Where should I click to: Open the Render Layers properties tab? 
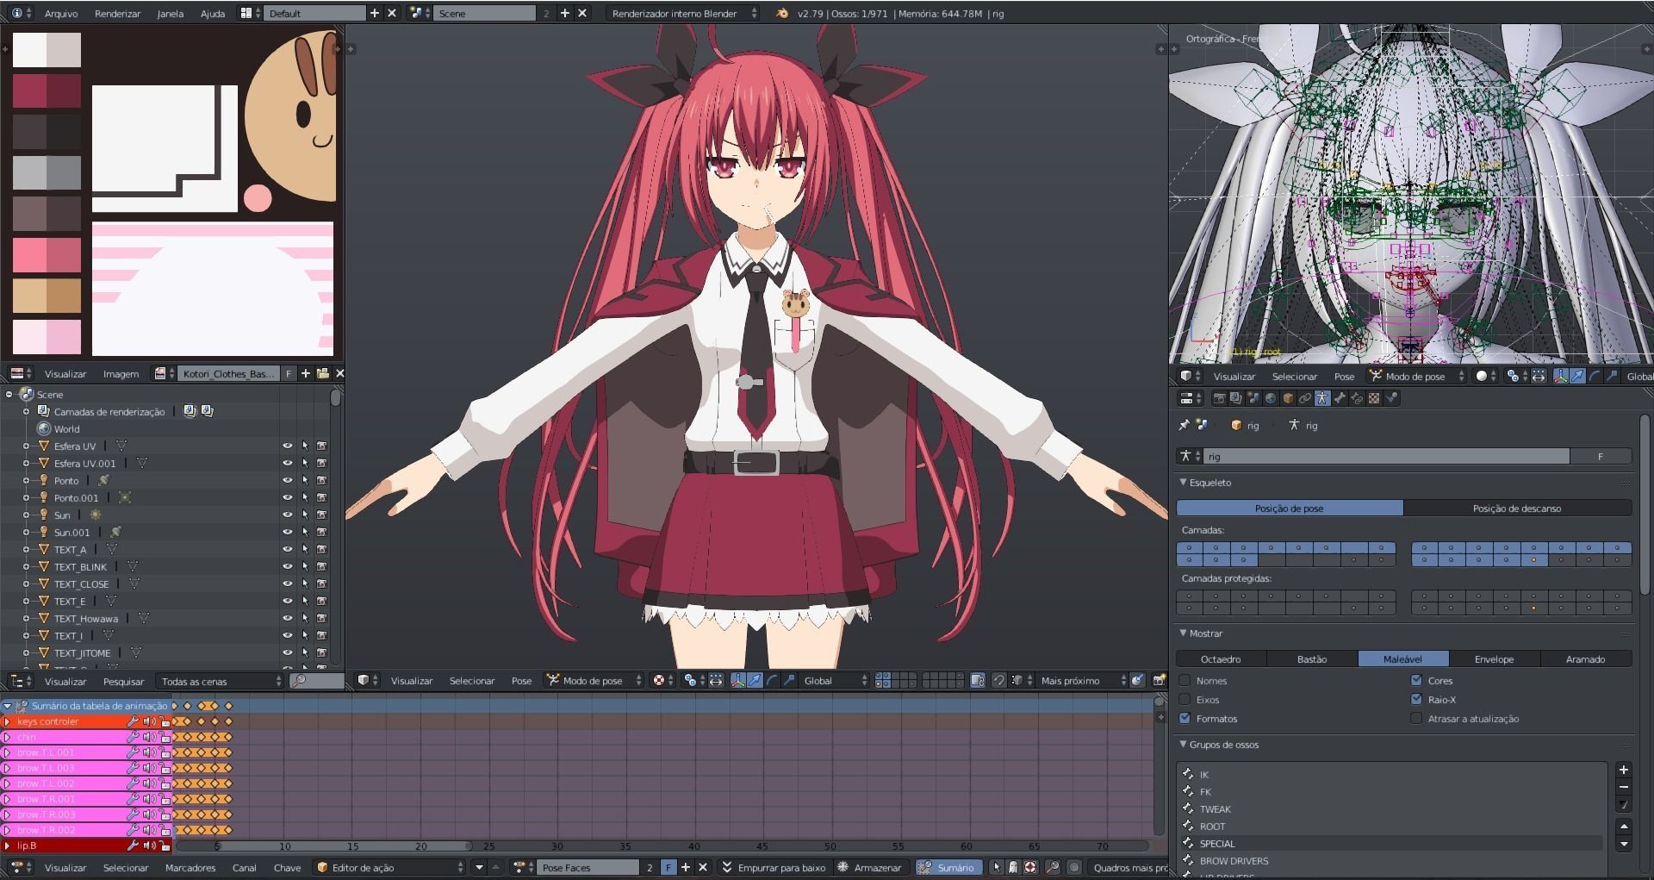[x=1236, y=398]
